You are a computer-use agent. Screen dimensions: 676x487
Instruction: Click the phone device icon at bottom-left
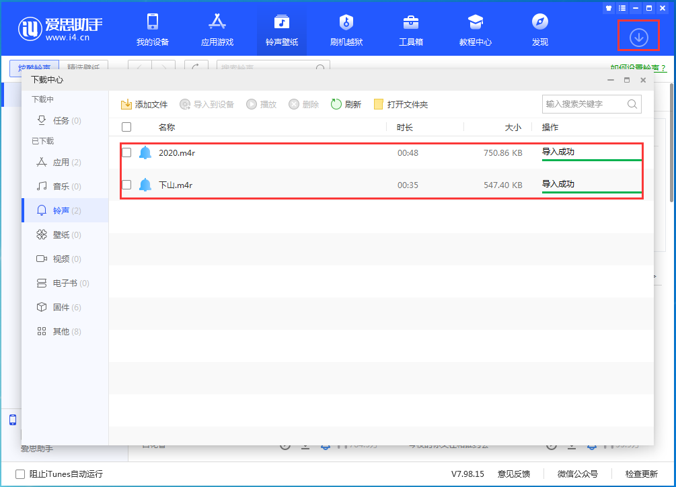[x=13, y=419]
